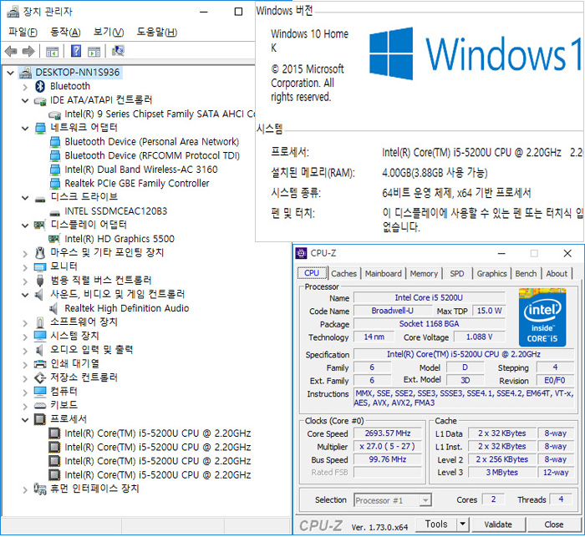Screen dimensions: 585x537
Task: Collapse the 디스플레이 어댑터 node
Action: pos(25,225)
